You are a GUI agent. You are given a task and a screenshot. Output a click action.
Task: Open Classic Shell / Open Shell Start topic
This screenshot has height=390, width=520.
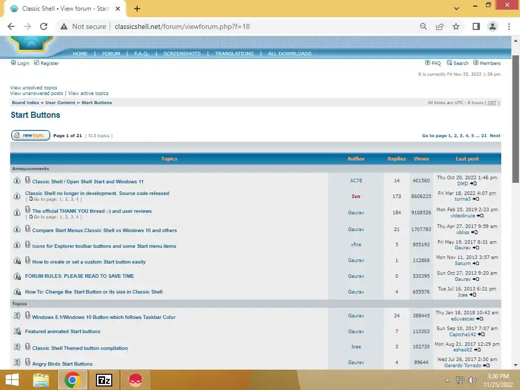click(x=88, y=181)
